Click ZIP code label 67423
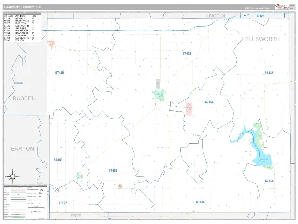The height and width of the screenshot is (224, 298). (260, 16)
